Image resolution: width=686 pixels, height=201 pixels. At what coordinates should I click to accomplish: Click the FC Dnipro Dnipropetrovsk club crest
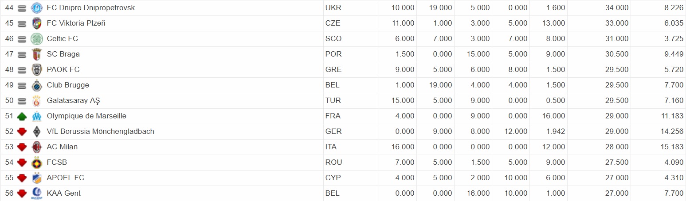click(36, 8)
